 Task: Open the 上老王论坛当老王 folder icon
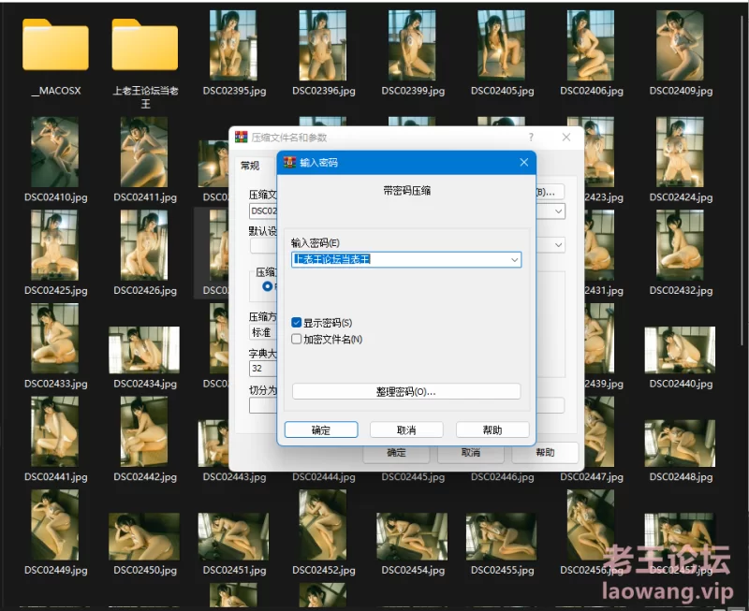(145, 44)
